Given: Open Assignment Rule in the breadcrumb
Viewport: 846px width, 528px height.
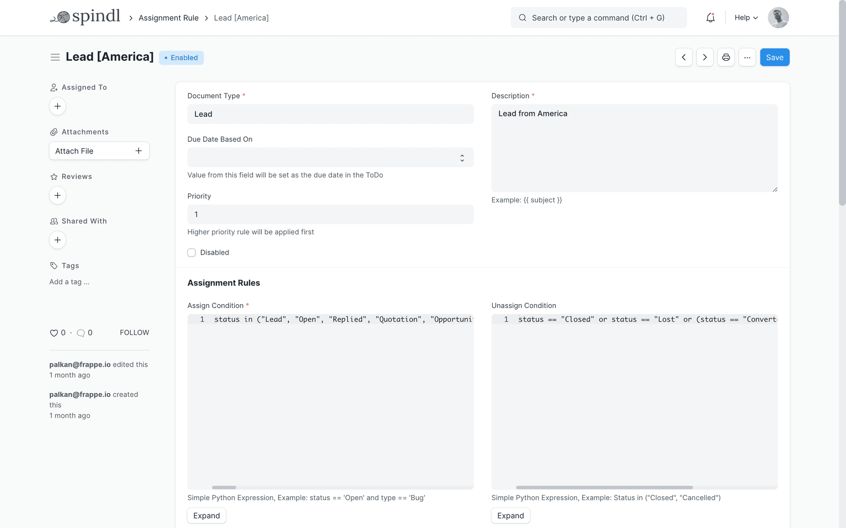Looking at the screenshot, I should [168, 18].
